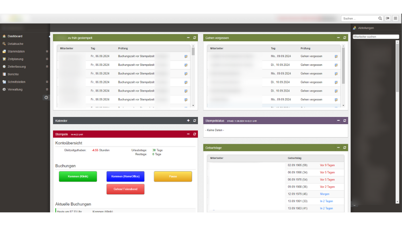Image resolution: width=402 pixels, height=226 pixels.
Task: Refresh the Geburtstage panel
Action: (345, 148)
